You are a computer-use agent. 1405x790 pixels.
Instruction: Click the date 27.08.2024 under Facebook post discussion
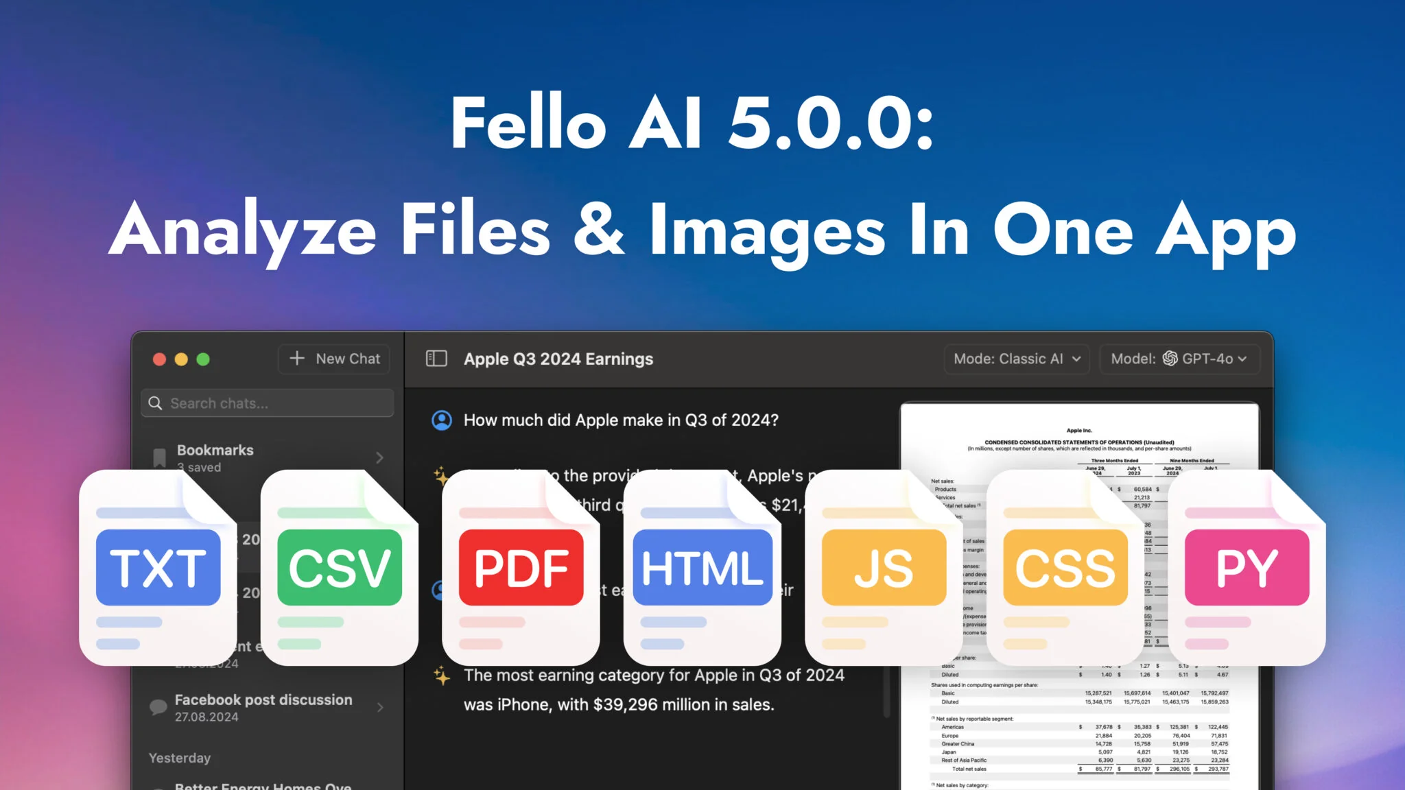[x=206, y=717]
